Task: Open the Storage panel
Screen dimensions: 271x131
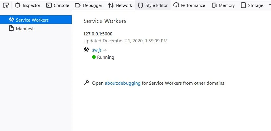Action: (x=252, y=5)
